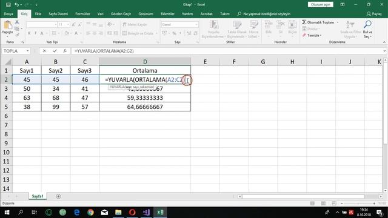Click the Hücre Stilleri icon
This screenshot has width=388, height=218.
point(253,25)
